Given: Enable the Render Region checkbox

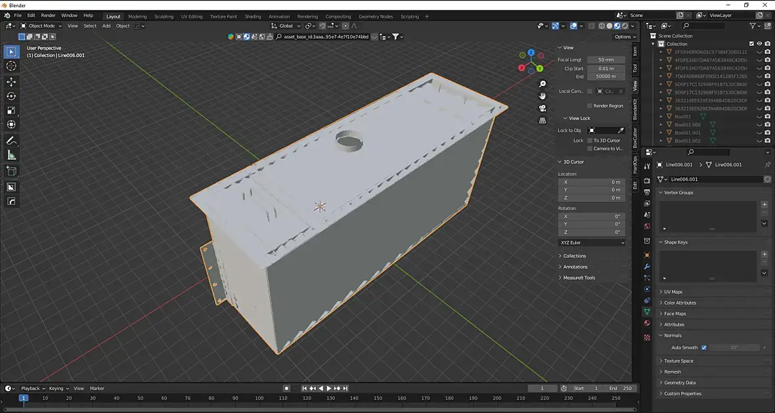Looking at the screenshot, I should tap(590, 106).
